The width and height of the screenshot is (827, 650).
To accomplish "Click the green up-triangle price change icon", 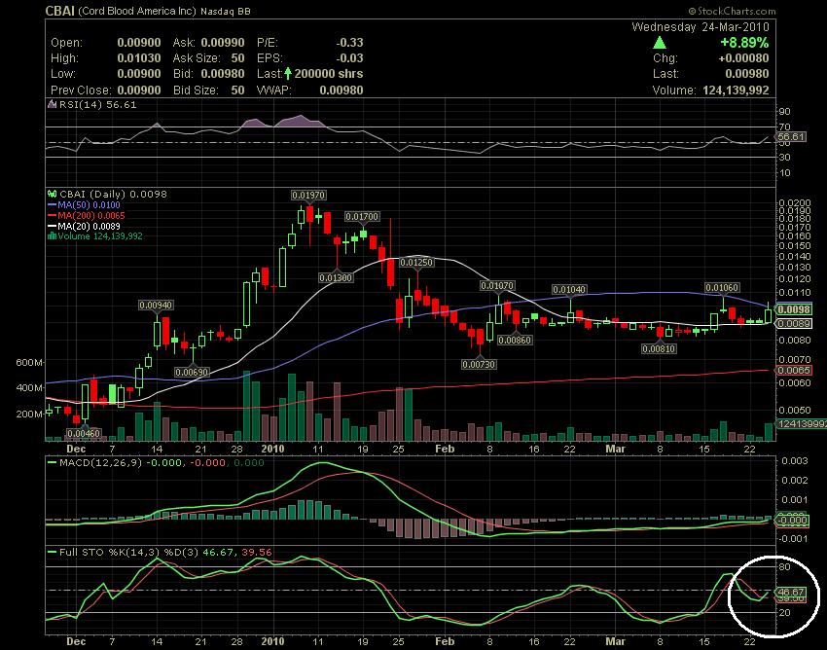I will pyautogui.click(x=660, y=42).
